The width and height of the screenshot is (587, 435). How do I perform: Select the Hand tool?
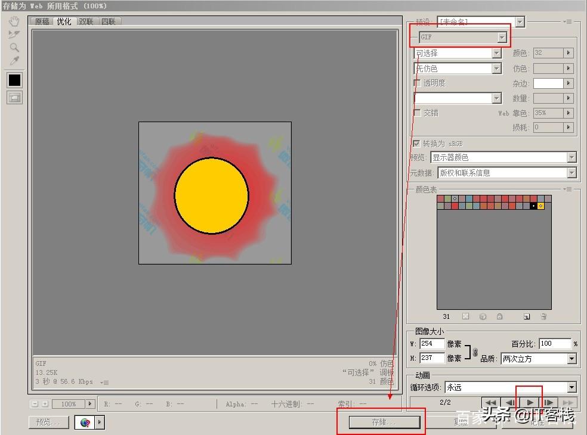[x=14, y=21]
